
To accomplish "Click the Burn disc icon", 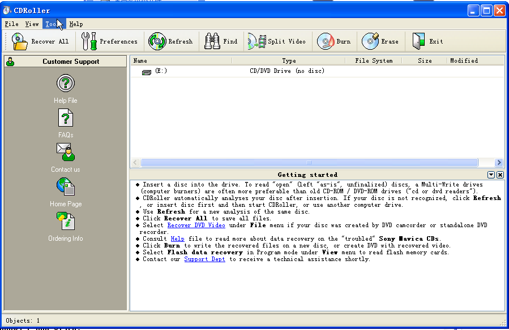I will click(326, 41).
